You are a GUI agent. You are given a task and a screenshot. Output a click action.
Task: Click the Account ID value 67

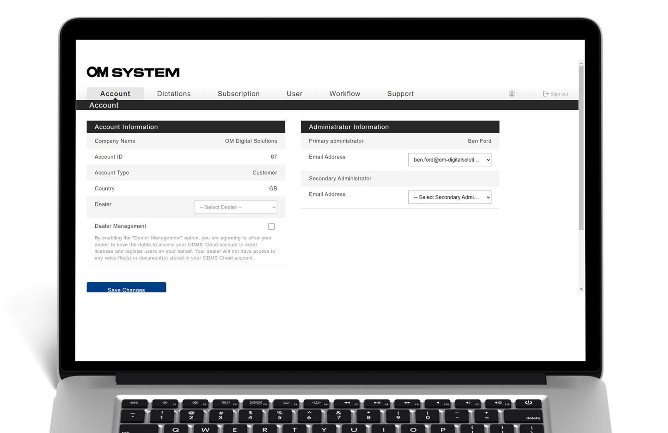click(274, 157)
